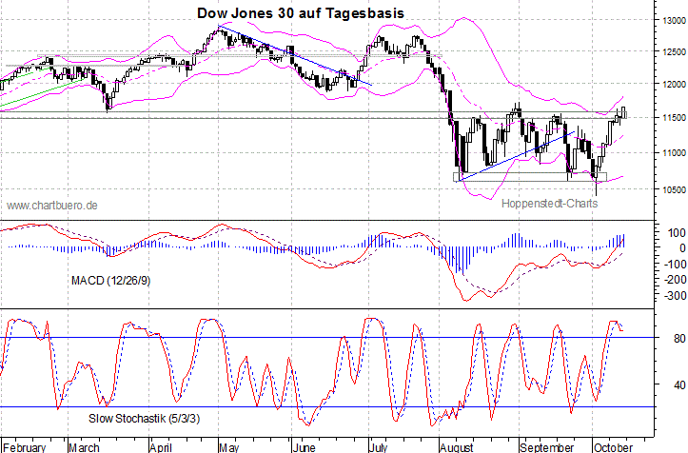Click the MACD axis value -200
The image size is (688, 453).
point(675,280)
